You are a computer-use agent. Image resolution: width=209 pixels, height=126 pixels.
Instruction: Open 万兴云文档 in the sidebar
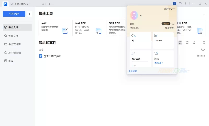coord(14,53)
